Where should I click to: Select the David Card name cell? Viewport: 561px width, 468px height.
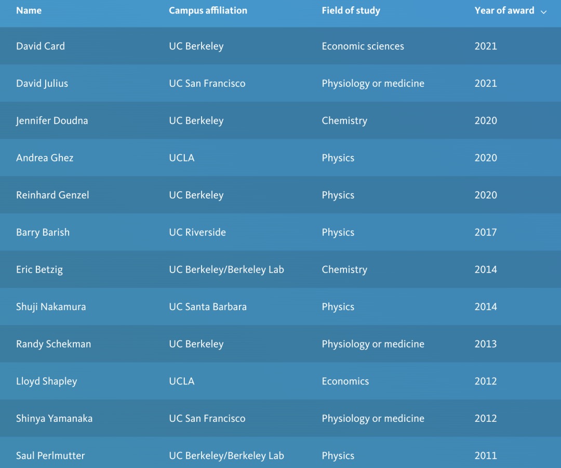coord(41,46)
